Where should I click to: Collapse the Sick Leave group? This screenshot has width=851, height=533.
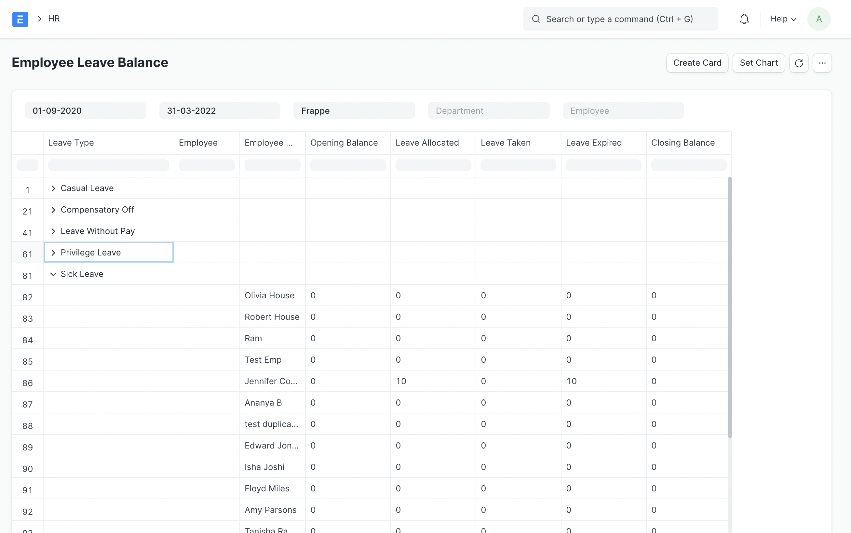[53, 274]
